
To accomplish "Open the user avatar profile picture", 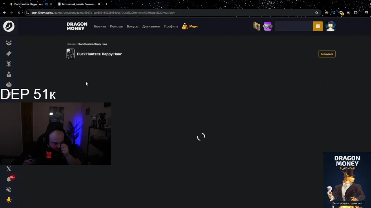I will [x=330, y=26].
